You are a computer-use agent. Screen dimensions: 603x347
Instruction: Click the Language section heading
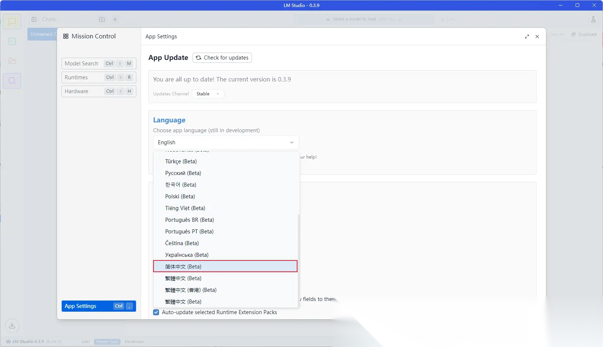[169, 120]
